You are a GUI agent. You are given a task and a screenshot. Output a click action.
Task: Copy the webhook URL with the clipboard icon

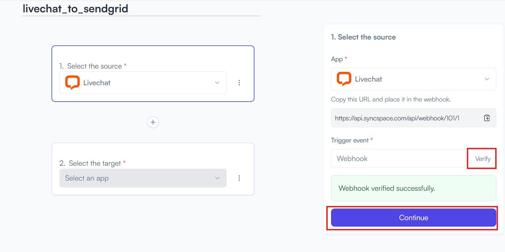487,118
